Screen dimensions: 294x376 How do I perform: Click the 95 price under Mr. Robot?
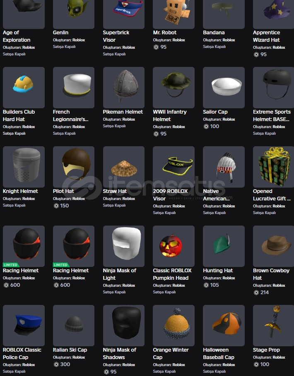(x=164, y=47)
